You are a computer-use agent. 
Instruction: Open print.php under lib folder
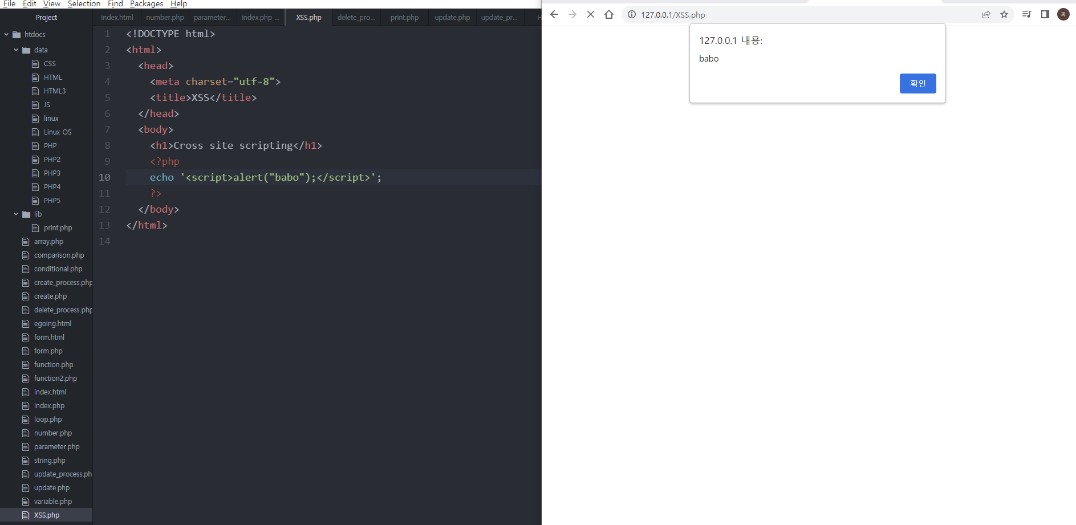tap(58, 228)
